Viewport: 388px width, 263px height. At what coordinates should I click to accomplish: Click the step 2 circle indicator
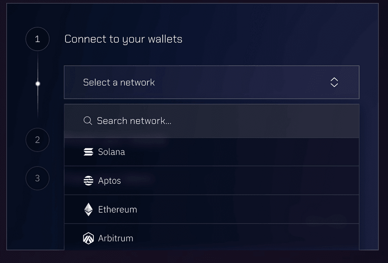click(37, 140)
